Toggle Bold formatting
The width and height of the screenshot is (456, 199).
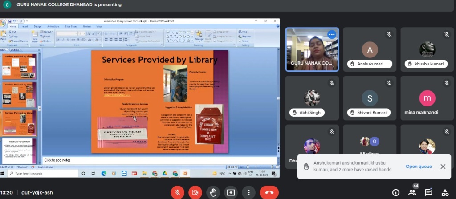(58, 40)
